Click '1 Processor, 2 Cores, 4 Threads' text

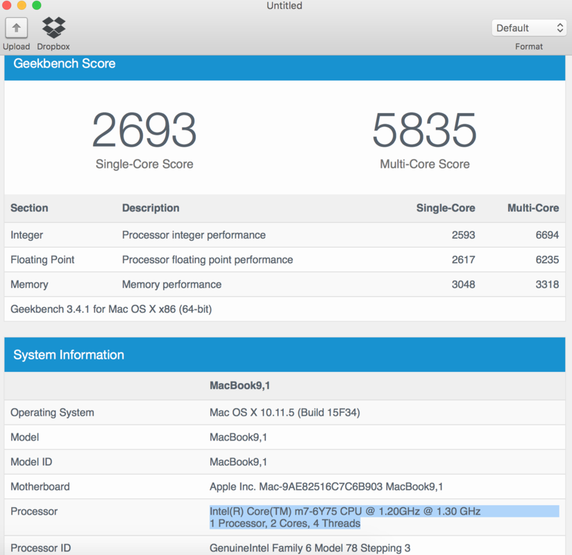pos(285,523)
